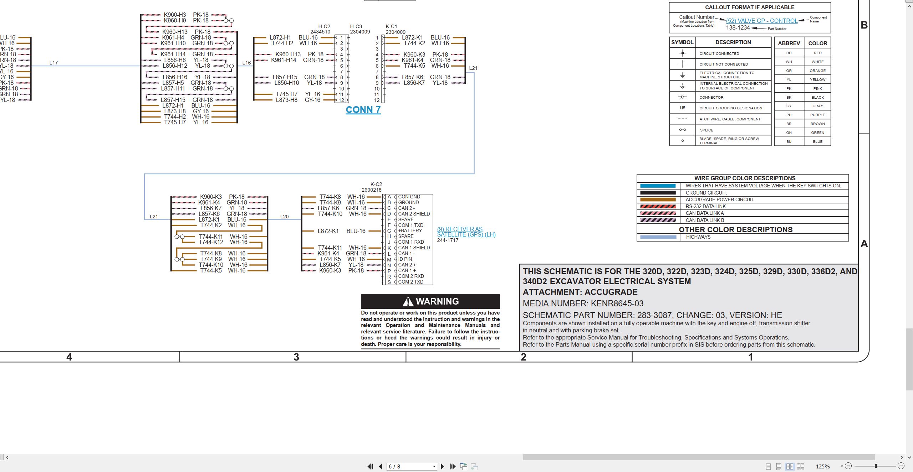
Task: Click the CAN DATA LINK B swatch
Action: point(658,220)
